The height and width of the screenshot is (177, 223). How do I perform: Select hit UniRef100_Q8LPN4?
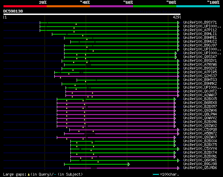(x=200, y=114)
